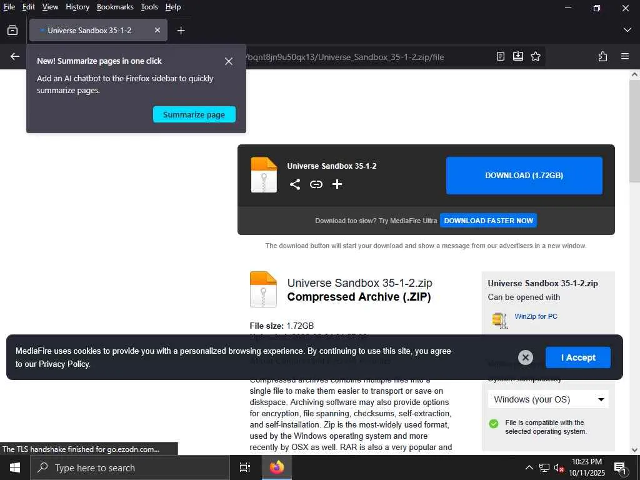Click the muted volume tray icon

pyautogui.click(x=559, y=467)
